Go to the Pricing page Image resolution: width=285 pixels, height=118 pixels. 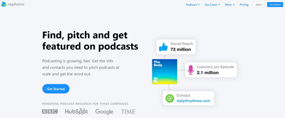pos(244,5)
